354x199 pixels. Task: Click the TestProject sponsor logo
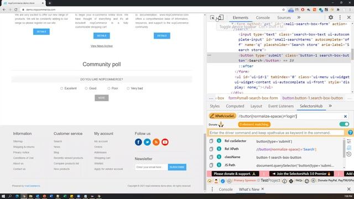270,181
